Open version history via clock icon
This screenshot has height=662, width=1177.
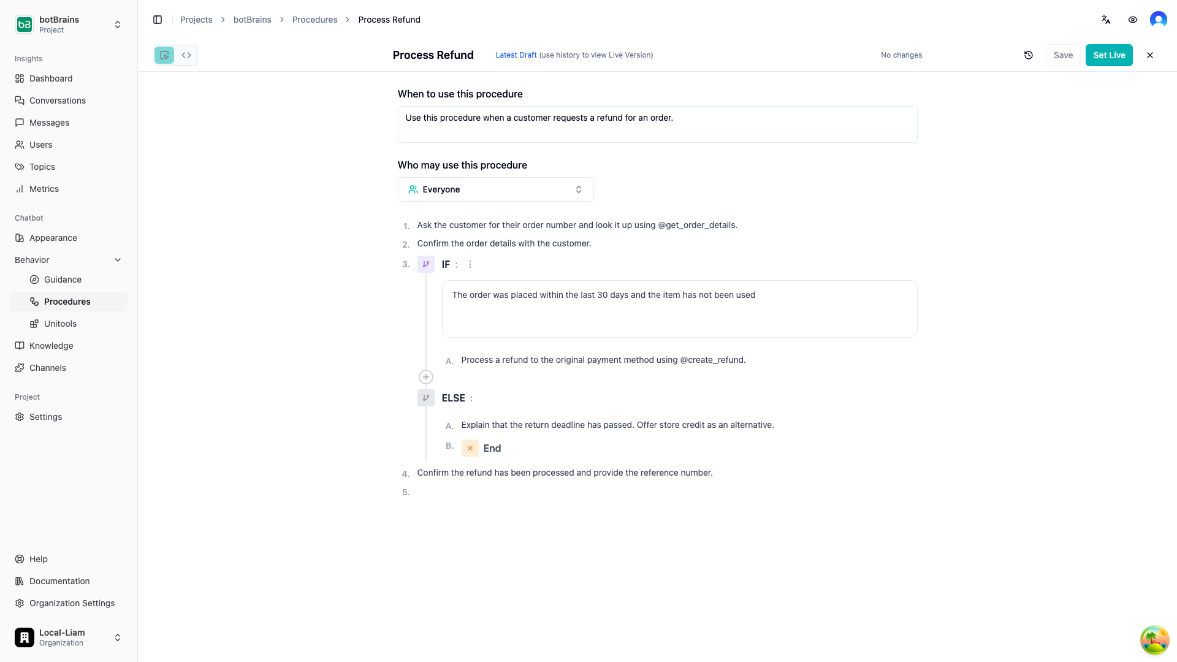(x=1029, y=55)
